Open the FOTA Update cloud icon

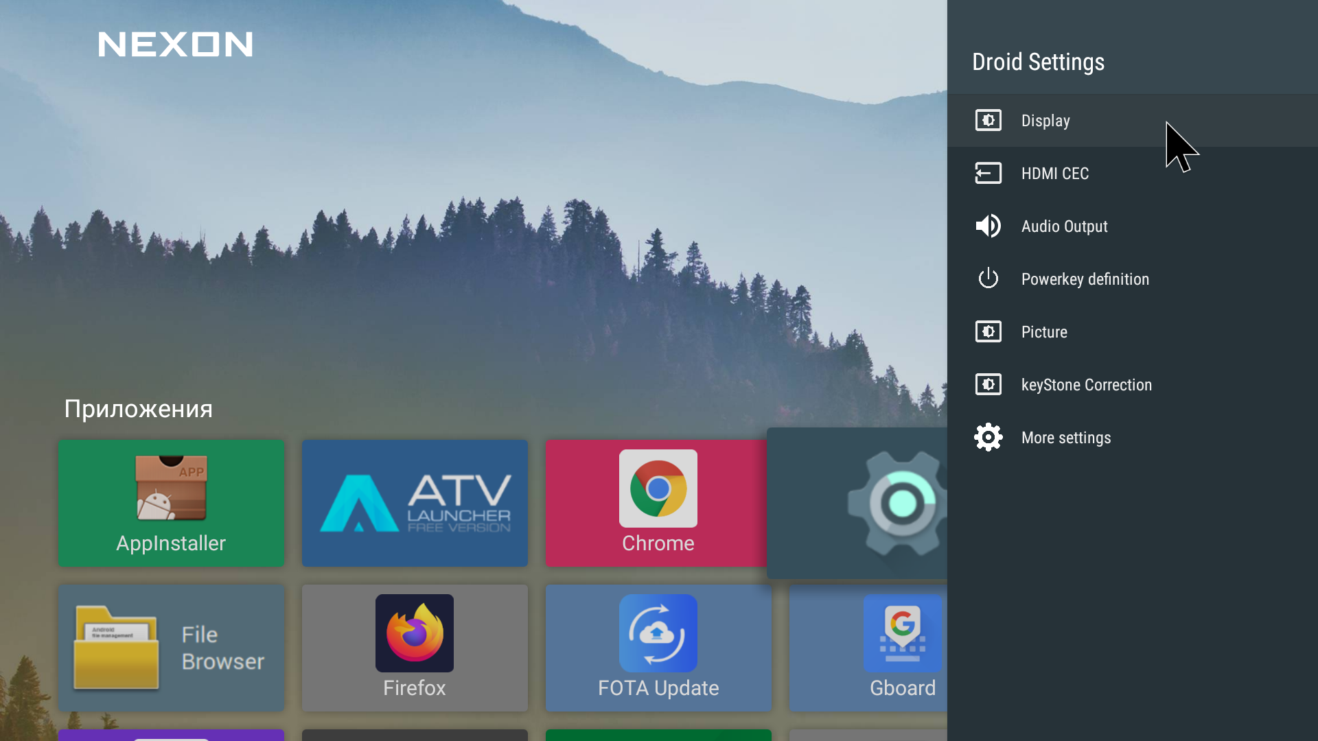658,633
